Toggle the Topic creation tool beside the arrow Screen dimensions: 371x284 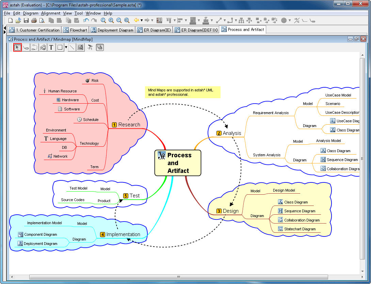point(26,48)
